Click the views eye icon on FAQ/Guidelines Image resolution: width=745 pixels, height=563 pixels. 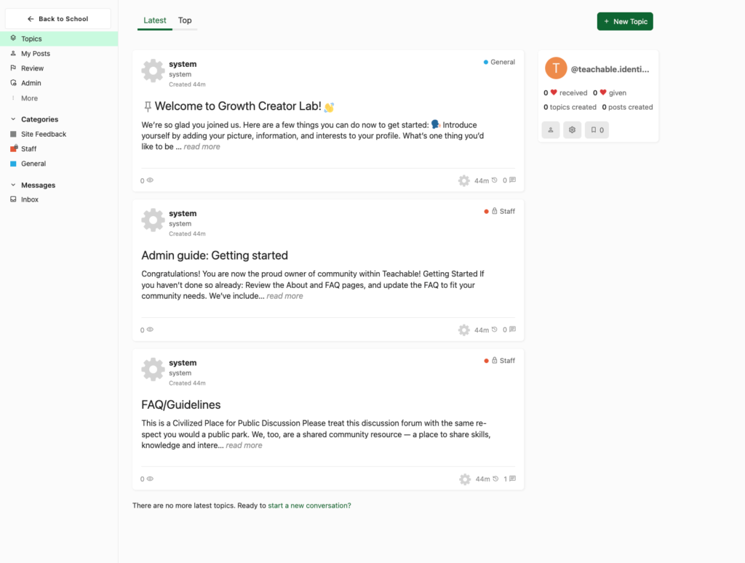coord(149,479)
